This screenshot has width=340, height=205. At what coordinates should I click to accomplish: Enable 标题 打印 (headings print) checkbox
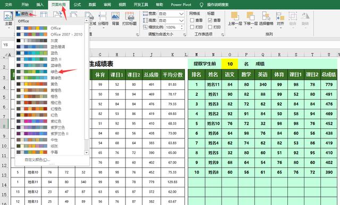point(210,27)
